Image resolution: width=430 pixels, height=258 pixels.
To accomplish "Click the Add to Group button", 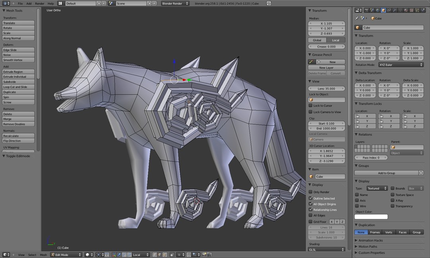I will [x=386, y=173].
